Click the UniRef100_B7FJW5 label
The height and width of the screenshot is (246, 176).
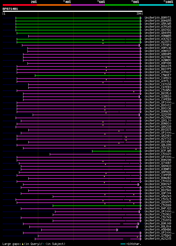158,151
